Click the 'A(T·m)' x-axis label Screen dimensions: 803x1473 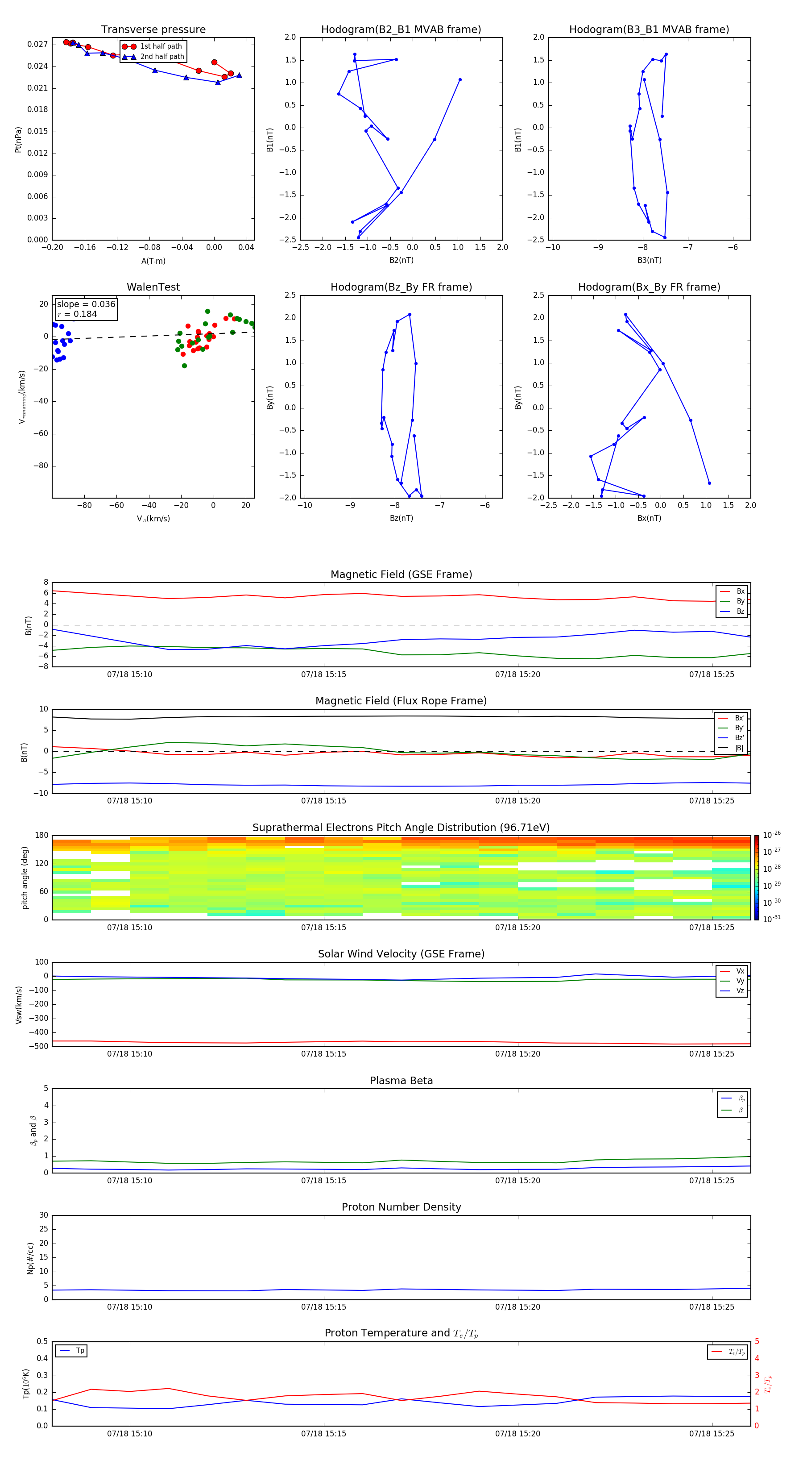click(x=153, y=261)
